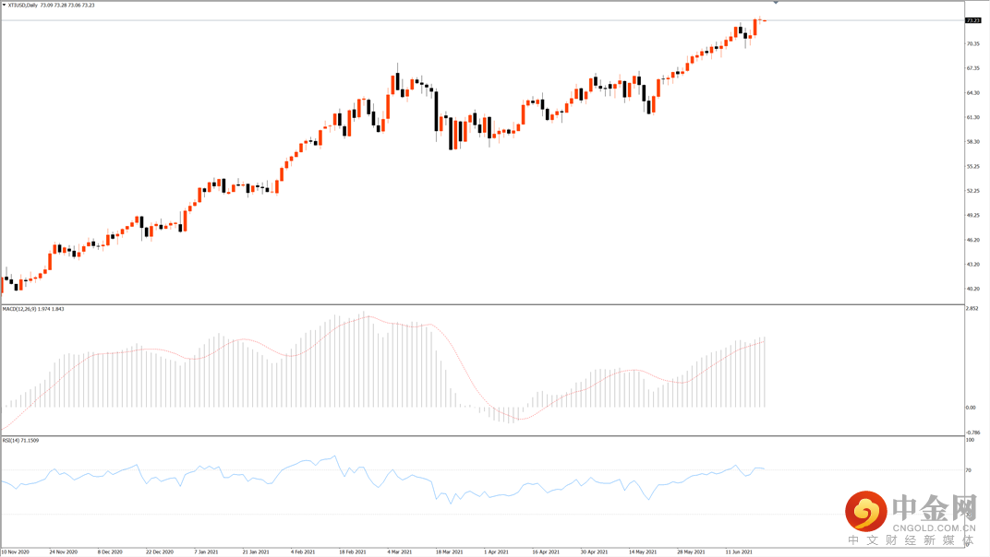Click the RSI 100 scale label
The width and height of the screenshot is (990, 557).
tap(970, 440)
